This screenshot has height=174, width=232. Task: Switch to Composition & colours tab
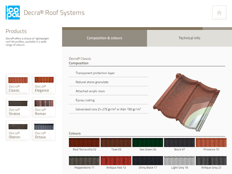pos(104,38)
